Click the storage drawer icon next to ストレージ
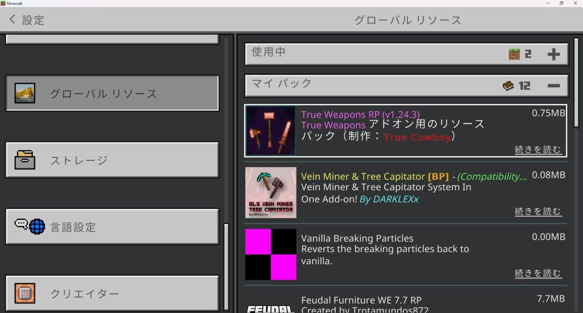Screen dimensions: 583x313 pos(25,160)
